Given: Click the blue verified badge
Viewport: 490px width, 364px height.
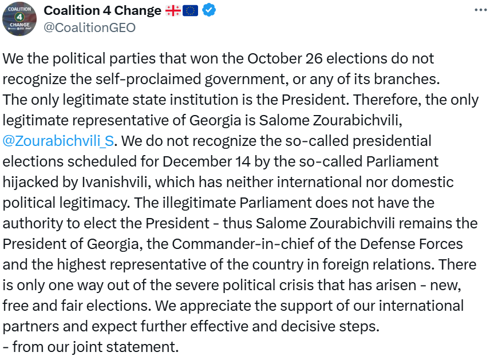Looking at the screenshot, I should [x=208, y=10].
